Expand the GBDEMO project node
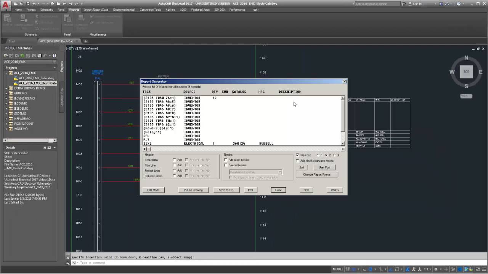 pos(6,93)
